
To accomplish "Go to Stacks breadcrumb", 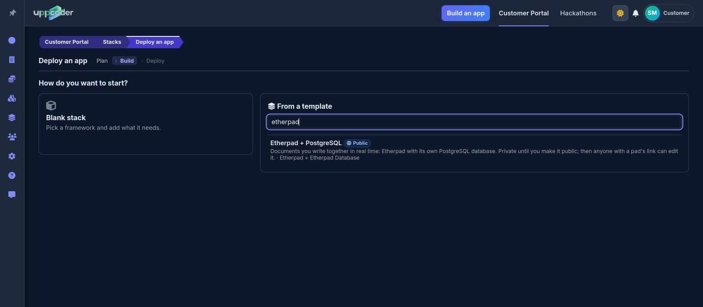I will pos(112,42).
